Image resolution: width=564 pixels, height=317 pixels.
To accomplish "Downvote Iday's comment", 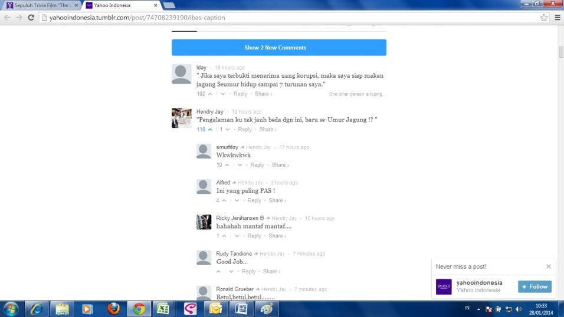I will coord(223,94).
